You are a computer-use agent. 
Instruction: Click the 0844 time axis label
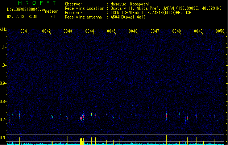[90, 31]
